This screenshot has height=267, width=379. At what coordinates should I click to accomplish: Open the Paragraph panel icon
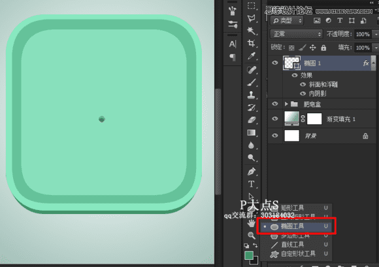point(233,57)
